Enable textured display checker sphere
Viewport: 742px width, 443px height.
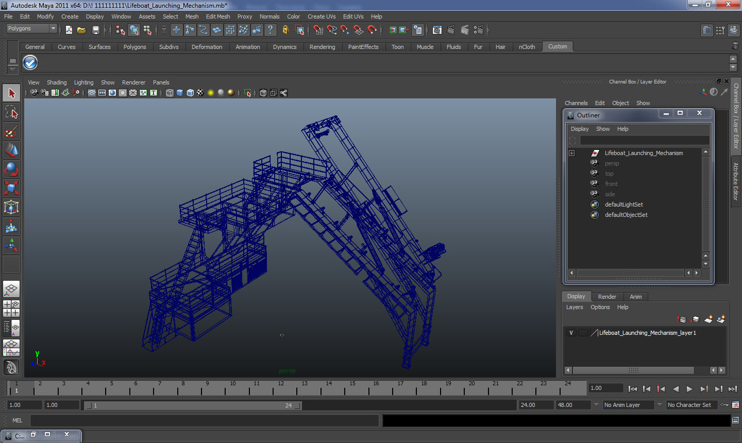200,93
